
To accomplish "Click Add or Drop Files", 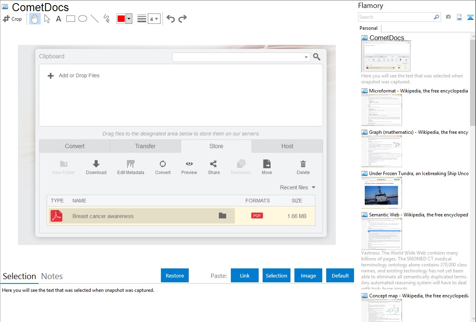I will click(74, 75).
